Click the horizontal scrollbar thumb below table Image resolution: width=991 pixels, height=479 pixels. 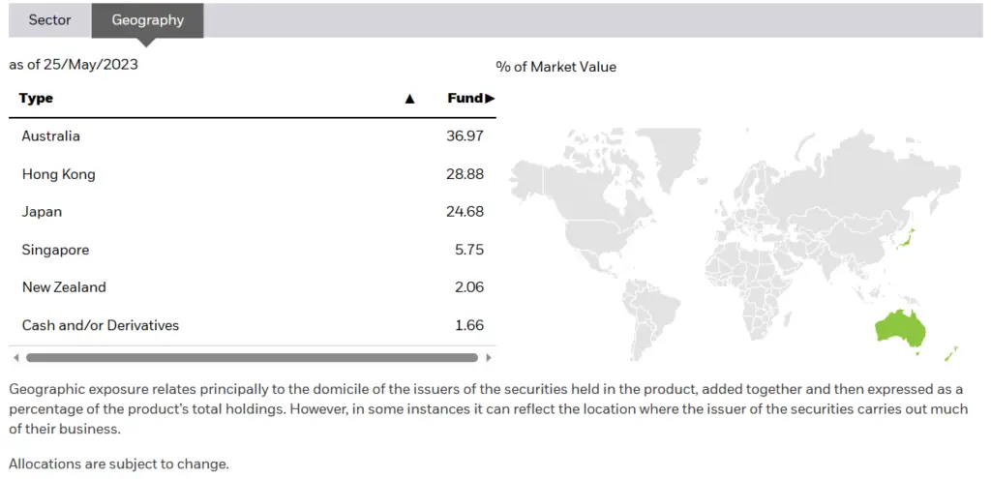pyautogui.click(x=253, y=358)
